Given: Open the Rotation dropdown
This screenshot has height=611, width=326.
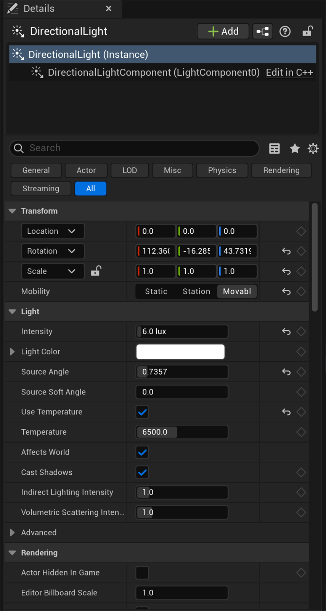Looking at the screenshot, I should pos(53,251).
